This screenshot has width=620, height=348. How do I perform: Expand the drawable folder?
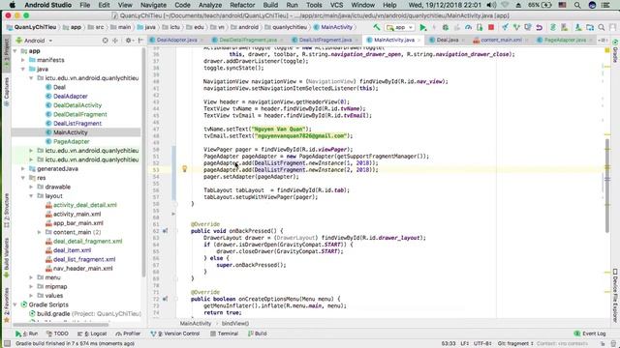pyautogui.click(x=31, y=187)
